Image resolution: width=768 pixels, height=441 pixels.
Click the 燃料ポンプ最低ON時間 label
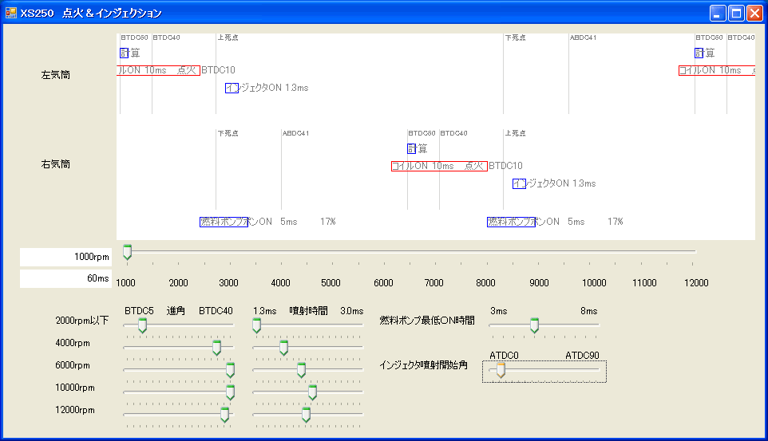pos(427,321)
